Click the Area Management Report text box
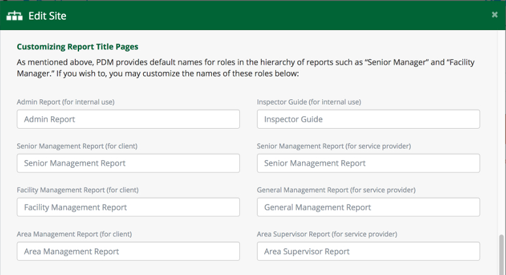 [x=128, y=251]
